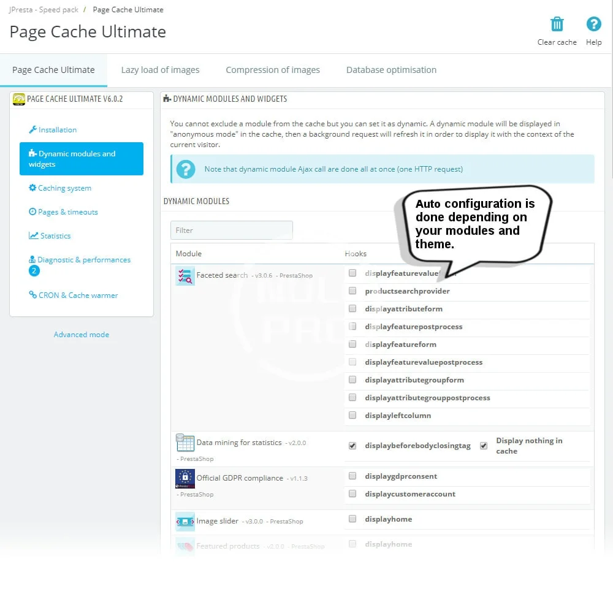Open the Caching system section
Viewport: 613px width, 613px height.
click(64, 188)
